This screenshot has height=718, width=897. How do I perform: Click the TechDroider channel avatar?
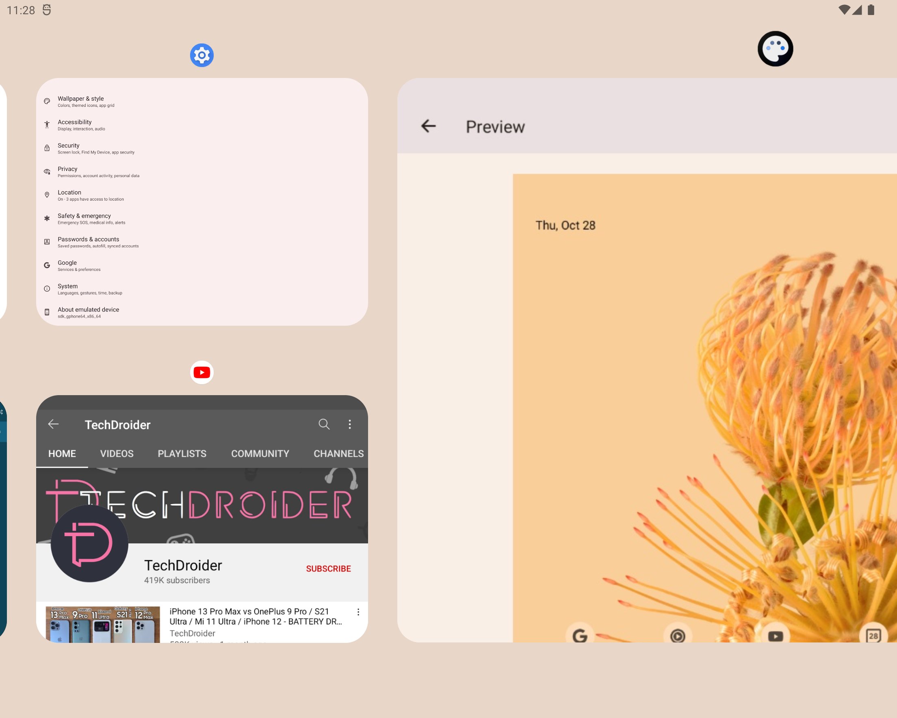click(x=89, y=543)
